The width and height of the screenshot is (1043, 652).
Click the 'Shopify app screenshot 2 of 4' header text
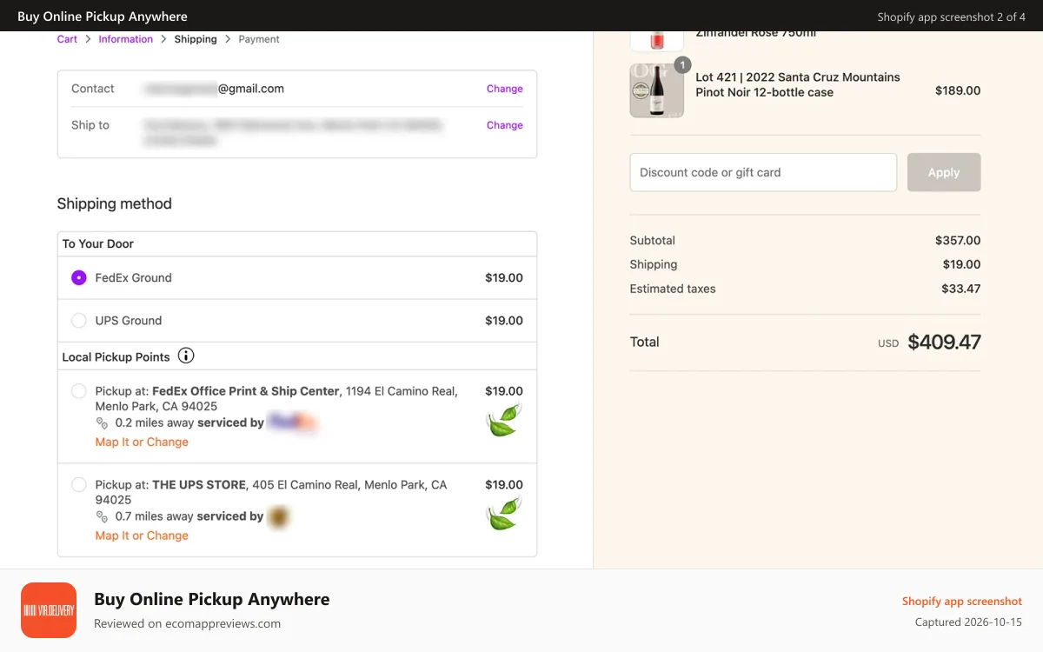(952, 17)
